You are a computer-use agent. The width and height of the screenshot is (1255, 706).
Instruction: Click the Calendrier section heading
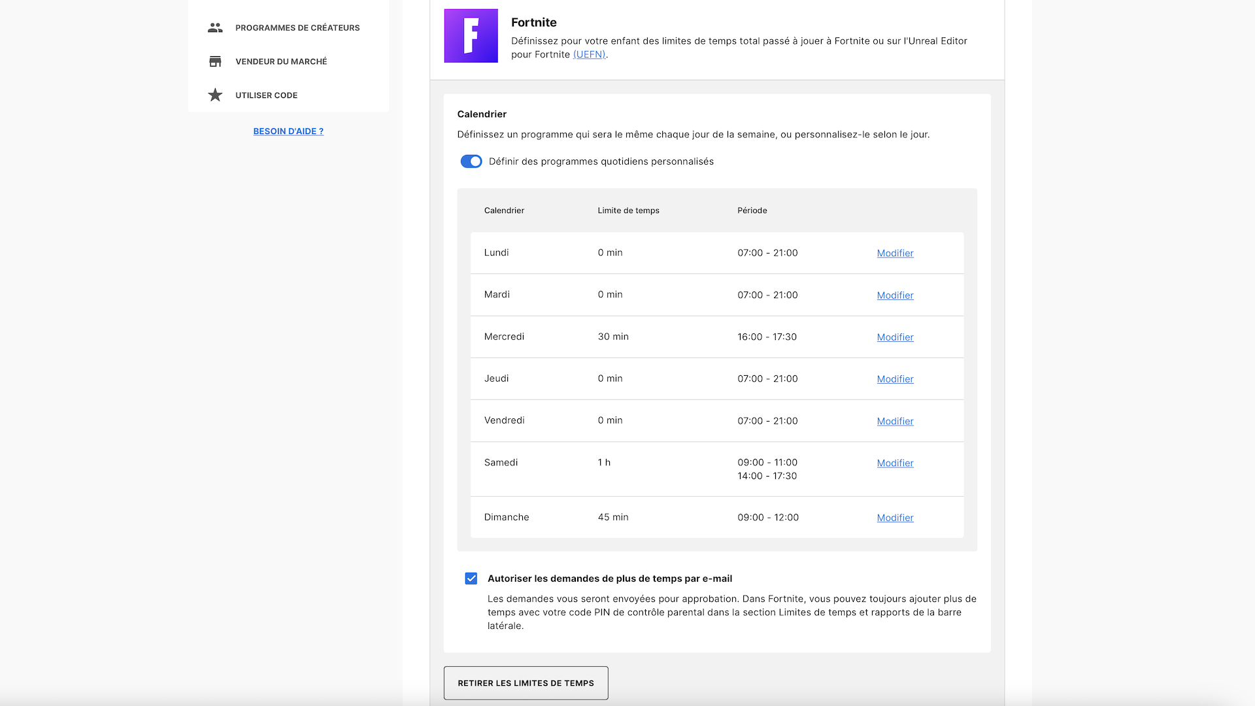482,114
